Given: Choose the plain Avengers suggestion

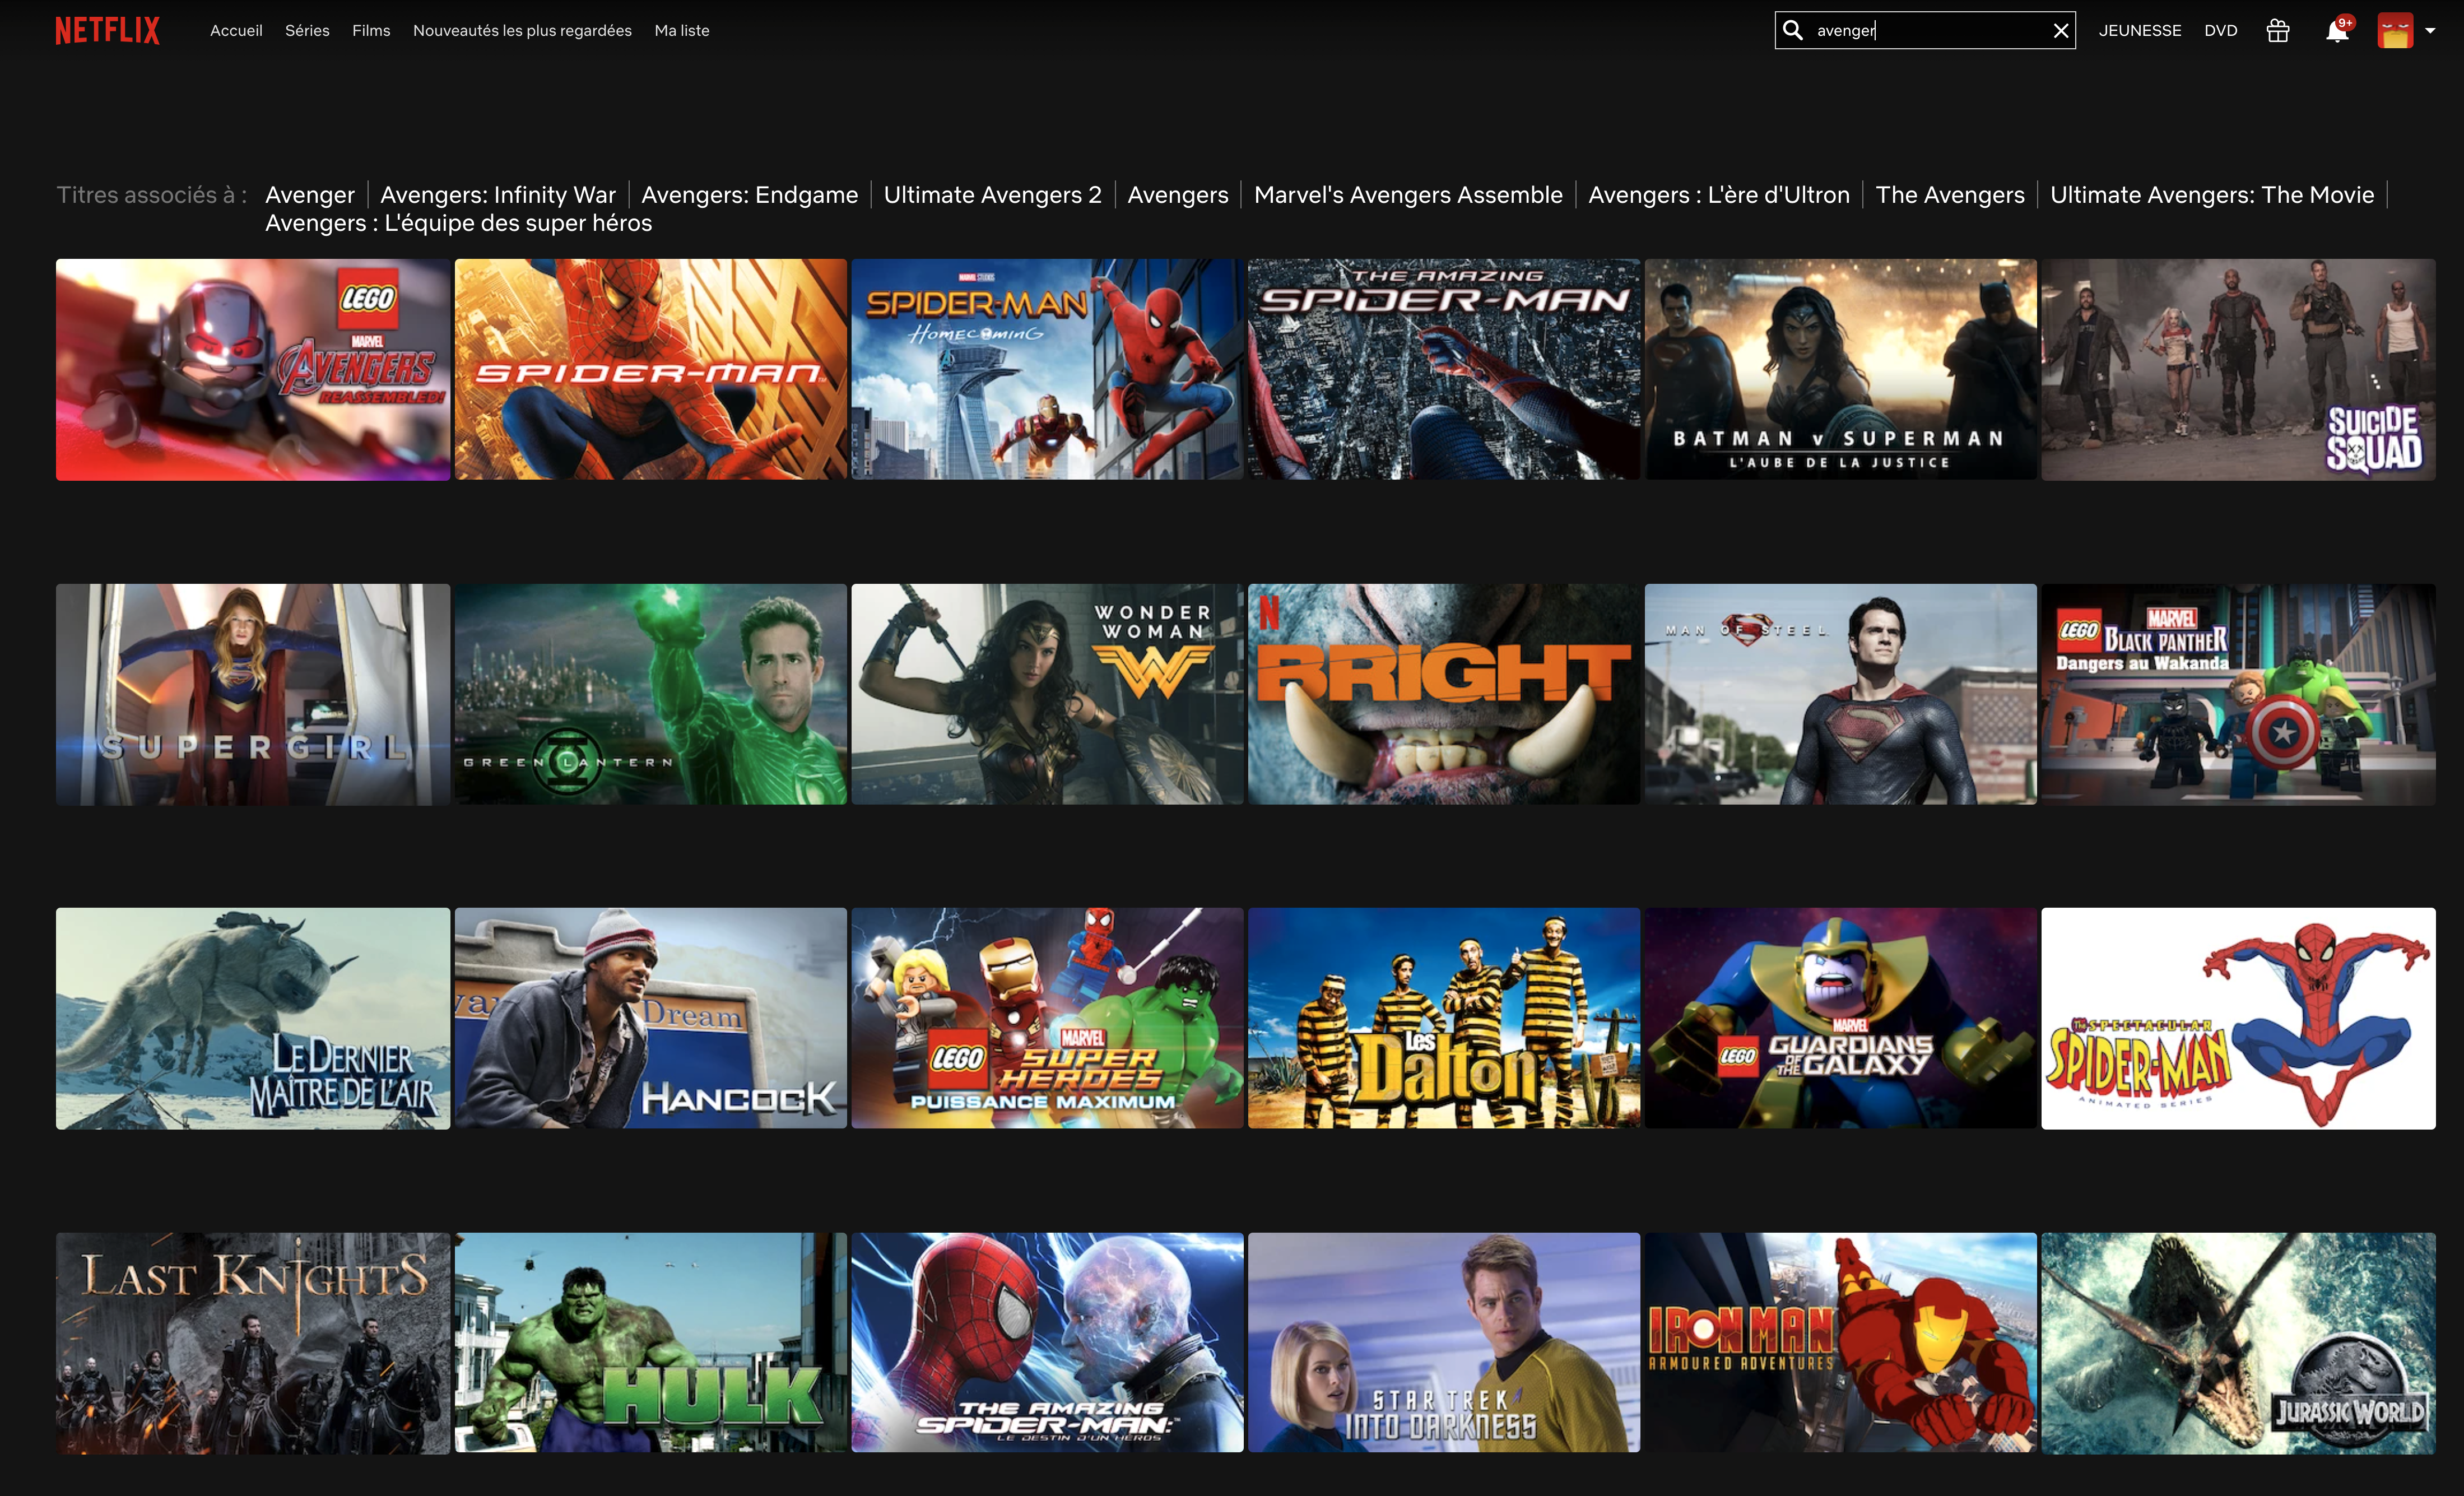Looking at the screenshot, I should tap(1178, 195).
